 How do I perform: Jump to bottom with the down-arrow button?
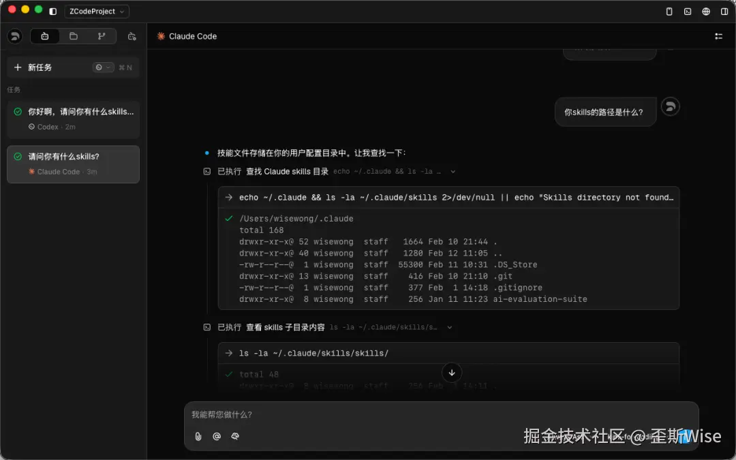[452, 373]
